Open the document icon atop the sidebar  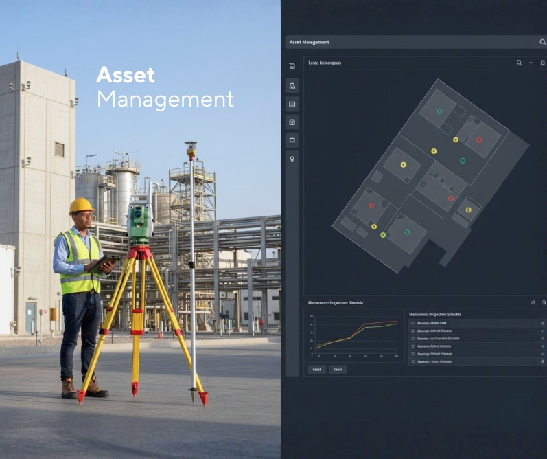click(x=292, y=66)
